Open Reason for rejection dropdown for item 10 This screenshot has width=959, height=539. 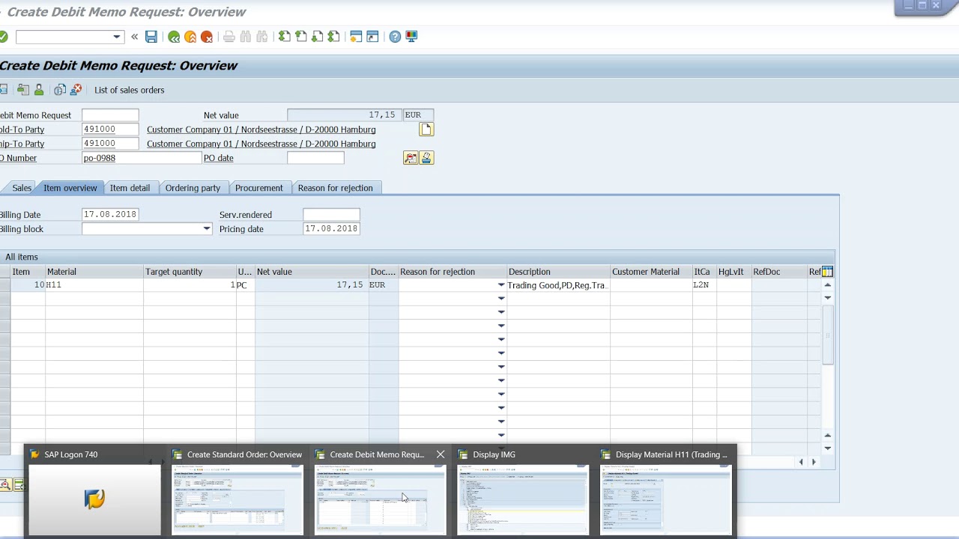click(501, 285)
